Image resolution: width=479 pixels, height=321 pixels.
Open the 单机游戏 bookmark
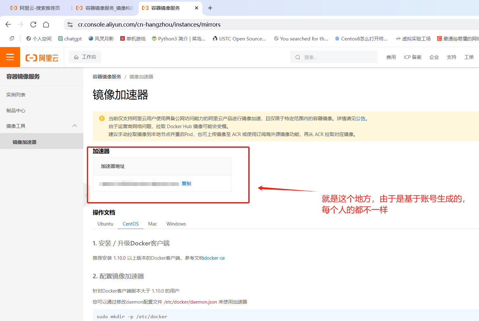coord(133,39)
